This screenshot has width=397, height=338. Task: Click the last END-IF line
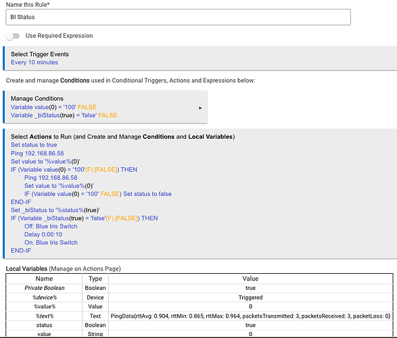21,251
